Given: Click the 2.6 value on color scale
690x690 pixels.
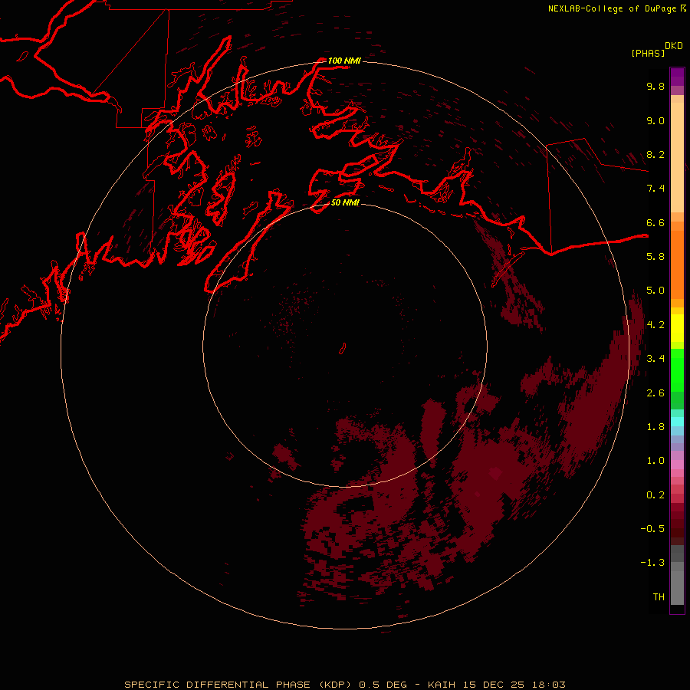Looking at the screenshot, I should [655, 393].
